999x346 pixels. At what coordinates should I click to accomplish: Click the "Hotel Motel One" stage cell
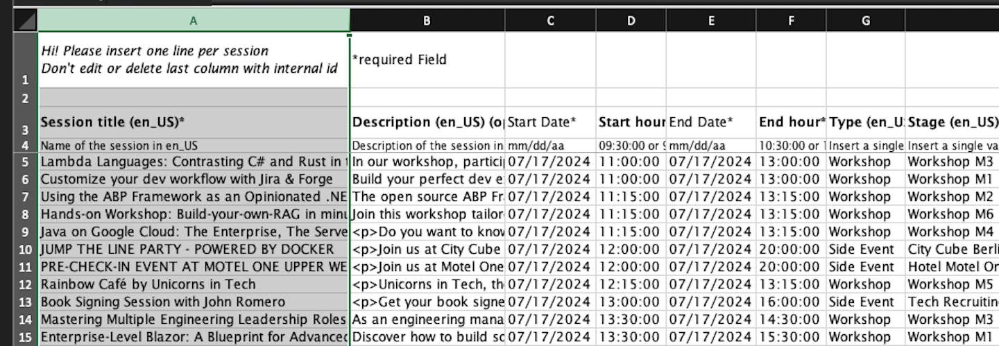coord(952,267)
